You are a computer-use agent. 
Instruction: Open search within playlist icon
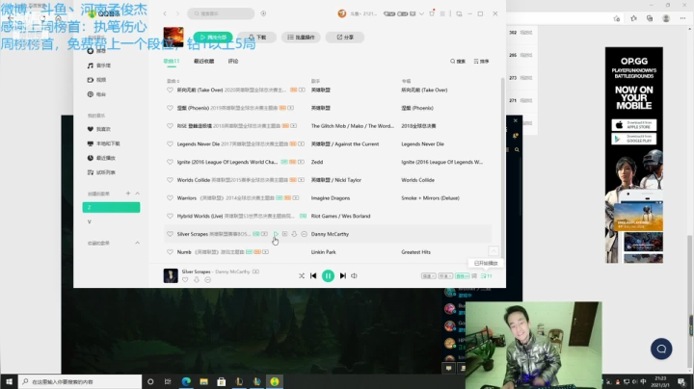click(458, 62)
